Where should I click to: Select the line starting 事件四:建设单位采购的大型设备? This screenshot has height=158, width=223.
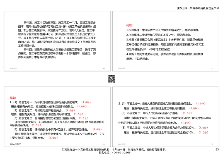pyautogui.click(x=60, y=50)
